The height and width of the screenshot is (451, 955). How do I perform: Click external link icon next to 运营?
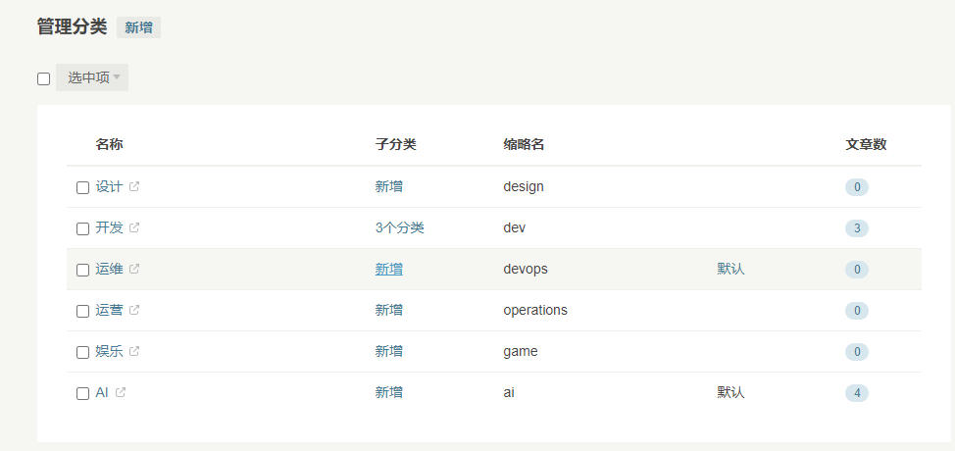(134, 310)
